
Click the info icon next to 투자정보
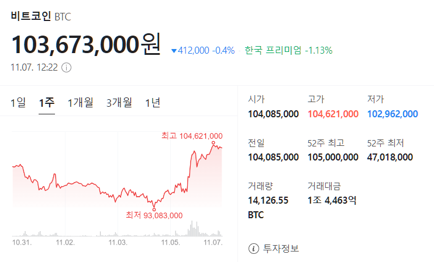[x=253, y=249]
